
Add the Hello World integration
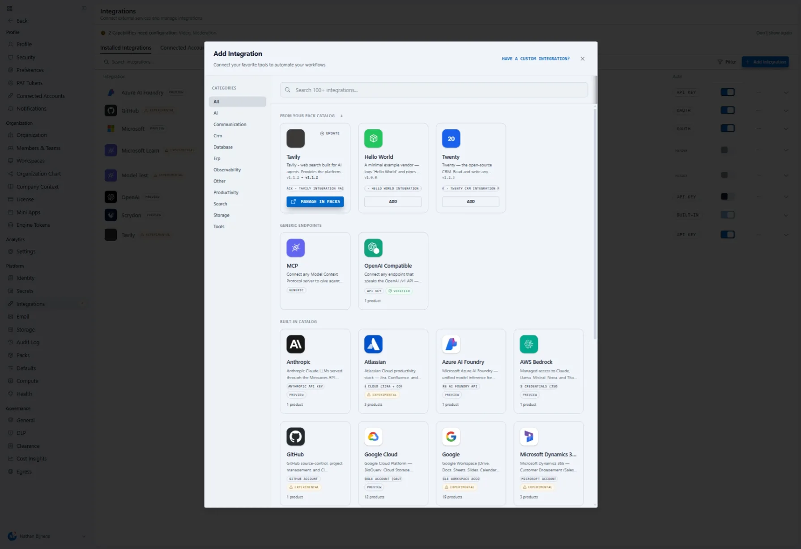click(x=393, y=202)
